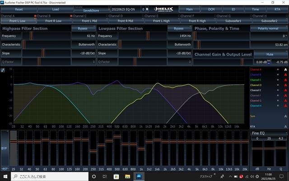289x181 pixels.
Task: Click the Highpass Frequency slider handle
Action: 31,36
